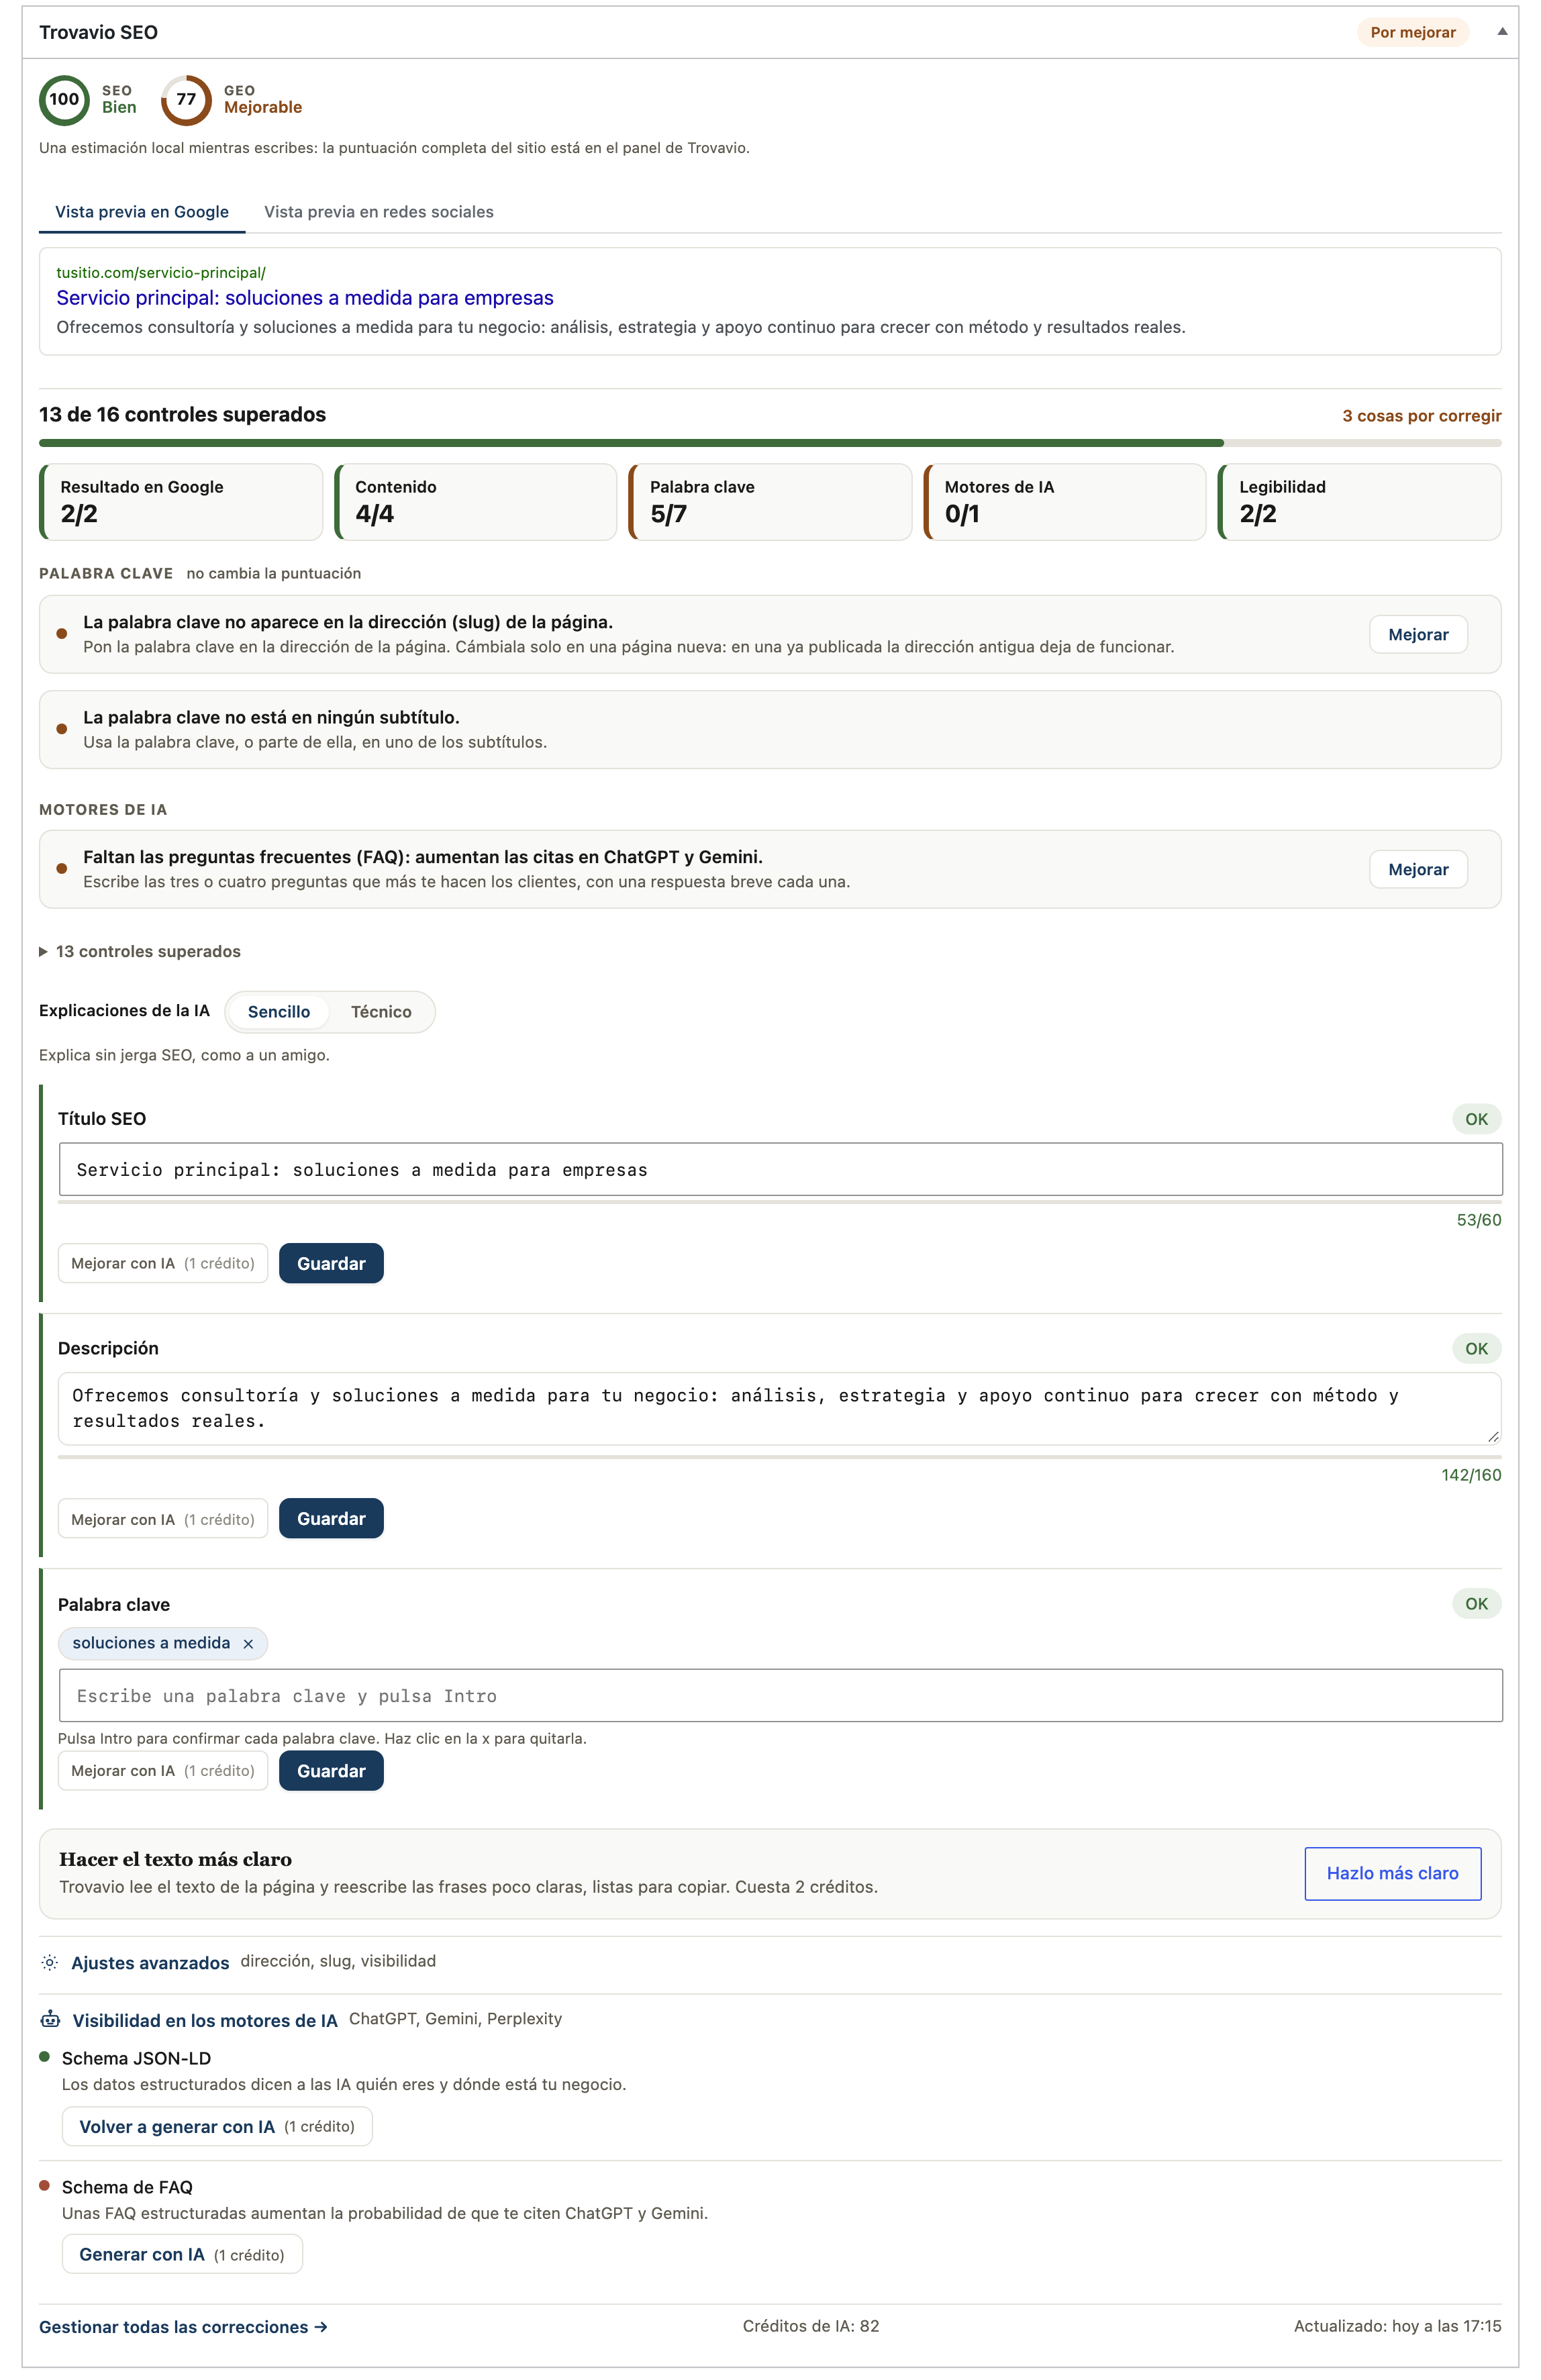
Task: Save the Título SEO with Guardar
Action: click(331, 1263)
